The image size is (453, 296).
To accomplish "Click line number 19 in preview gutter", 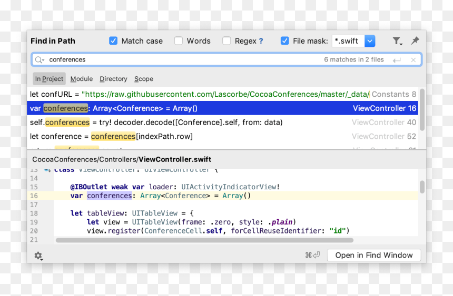I will point(34,222).
